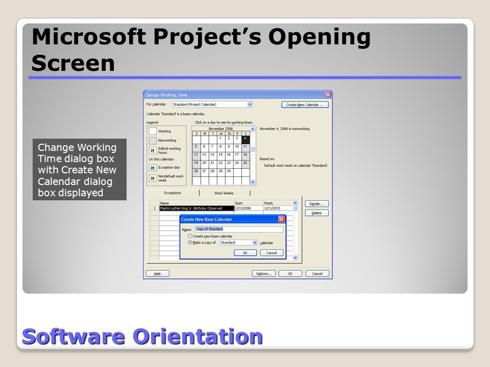The image size is (490, 367).
Task: Click the Name field with Copy of Standard
Action: [x=239, y=229]
